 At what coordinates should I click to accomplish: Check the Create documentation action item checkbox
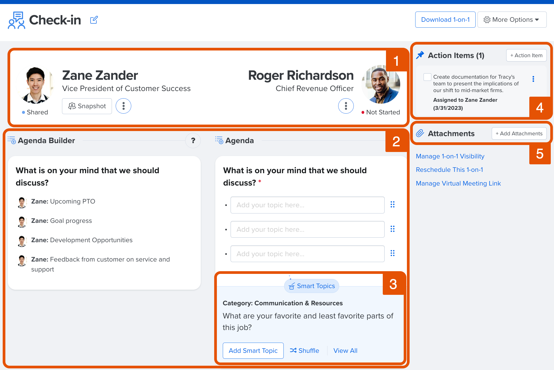[427, 77]
